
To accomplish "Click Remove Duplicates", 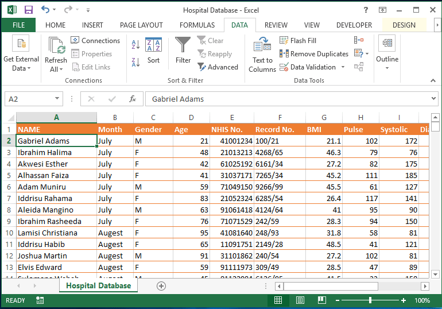I will click(x=314, y=54).
